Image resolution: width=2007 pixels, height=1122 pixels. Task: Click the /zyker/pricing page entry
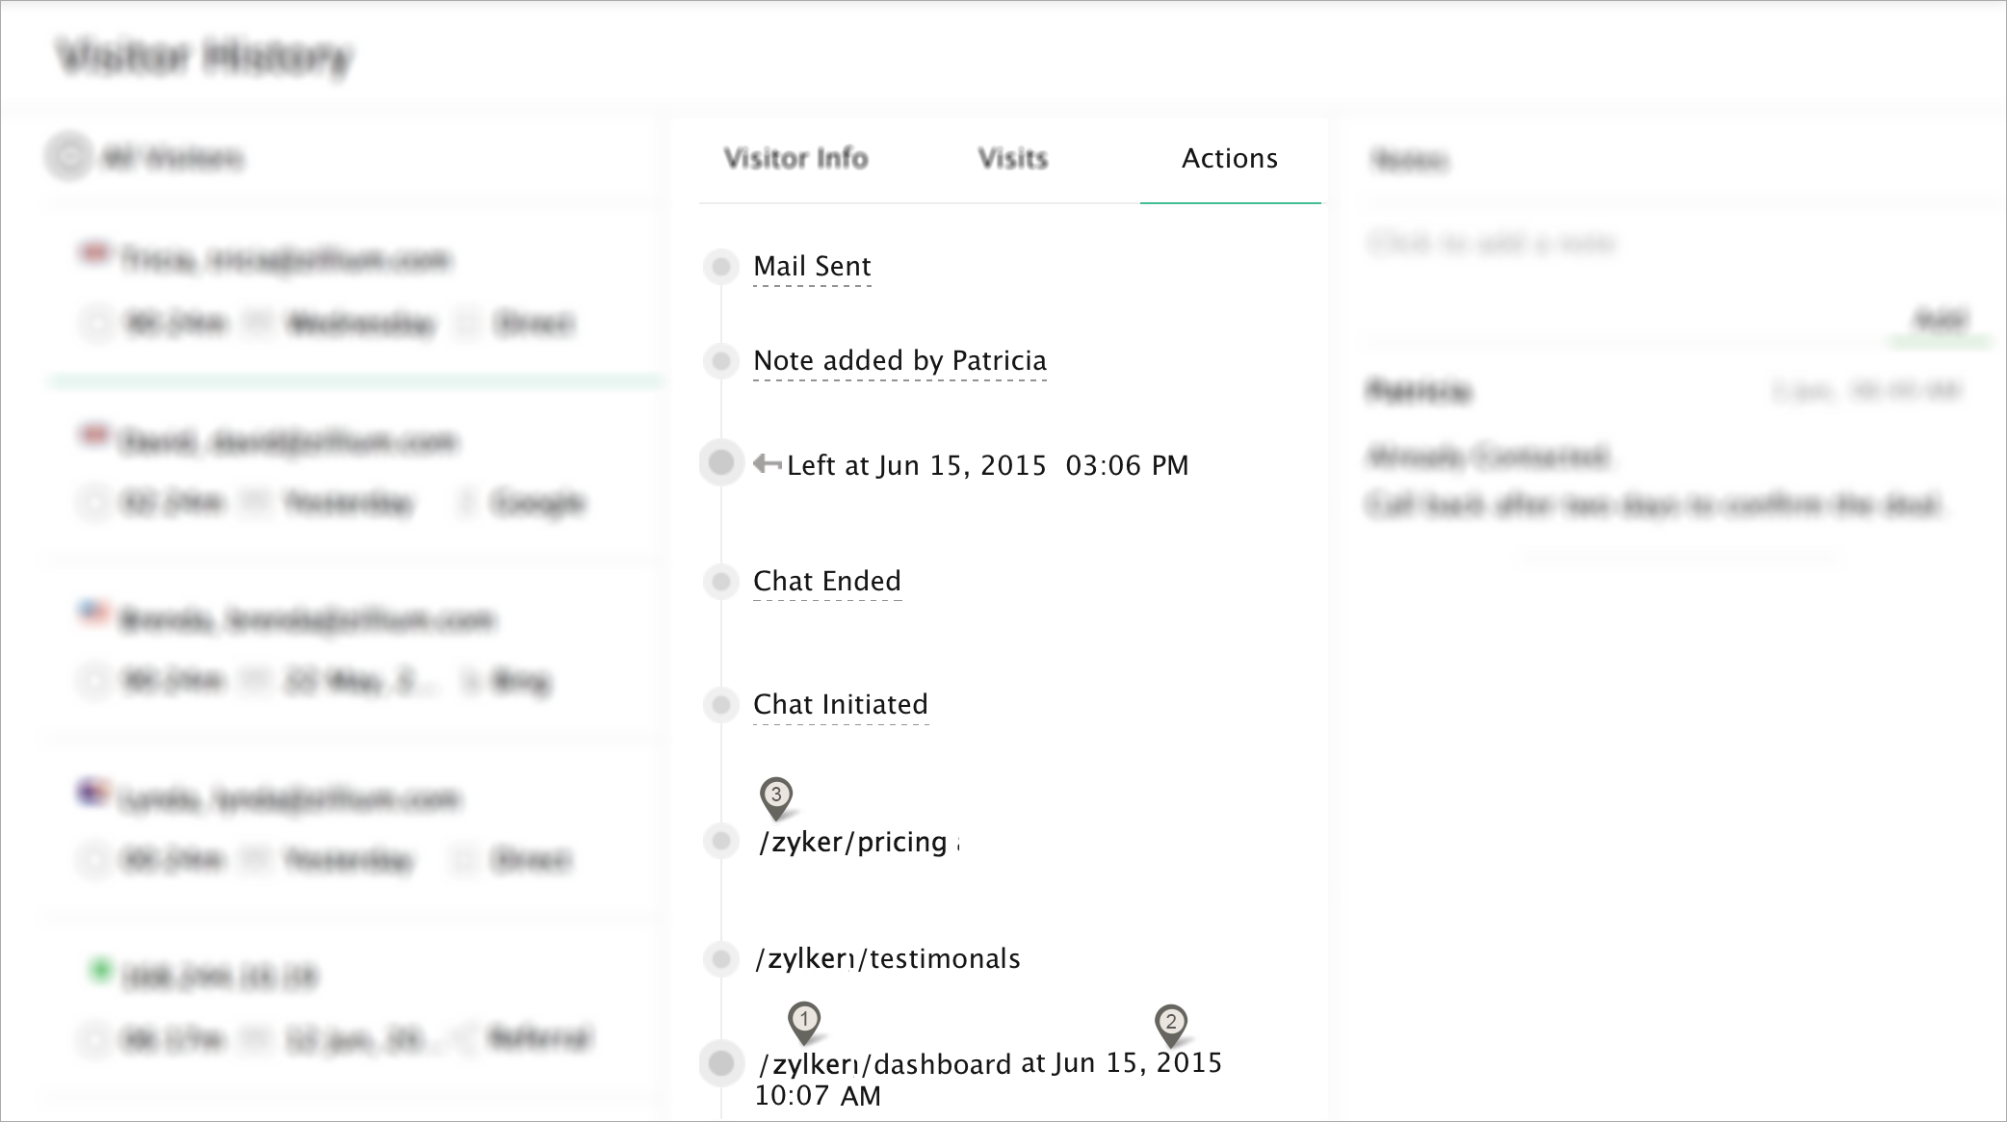[853, 843]
